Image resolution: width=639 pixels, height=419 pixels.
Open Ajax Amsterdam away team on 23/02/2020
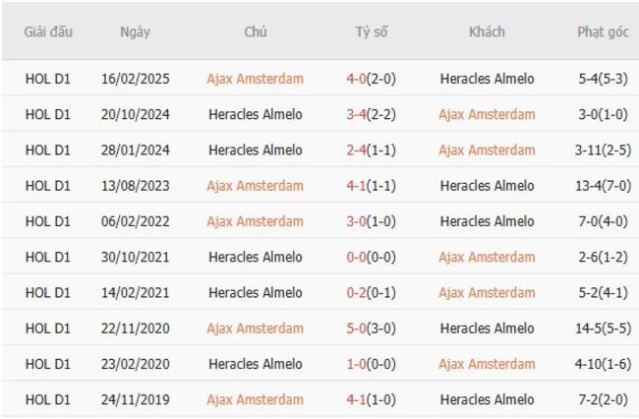point(487,364)
